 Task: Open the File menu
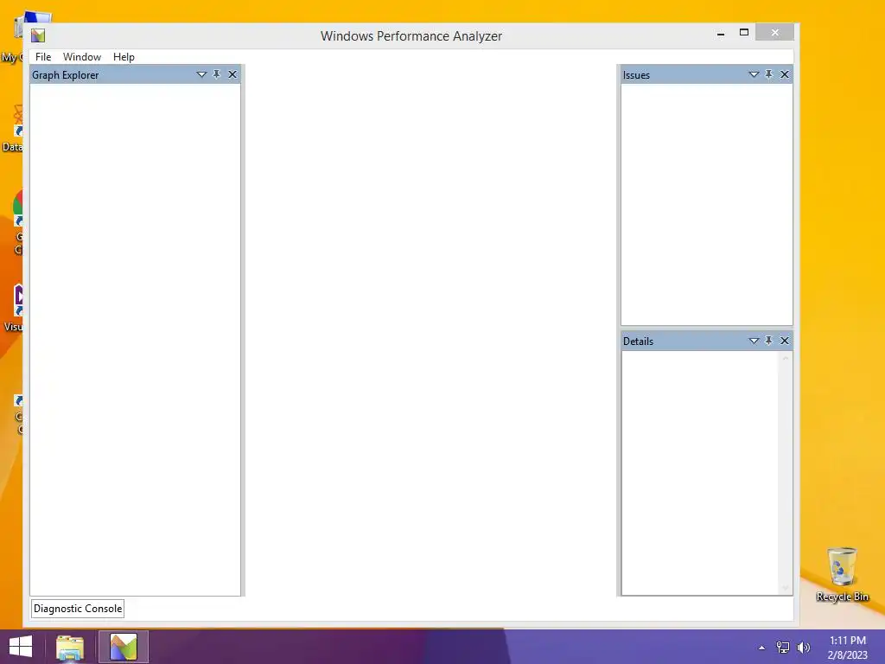pos(43,57)
